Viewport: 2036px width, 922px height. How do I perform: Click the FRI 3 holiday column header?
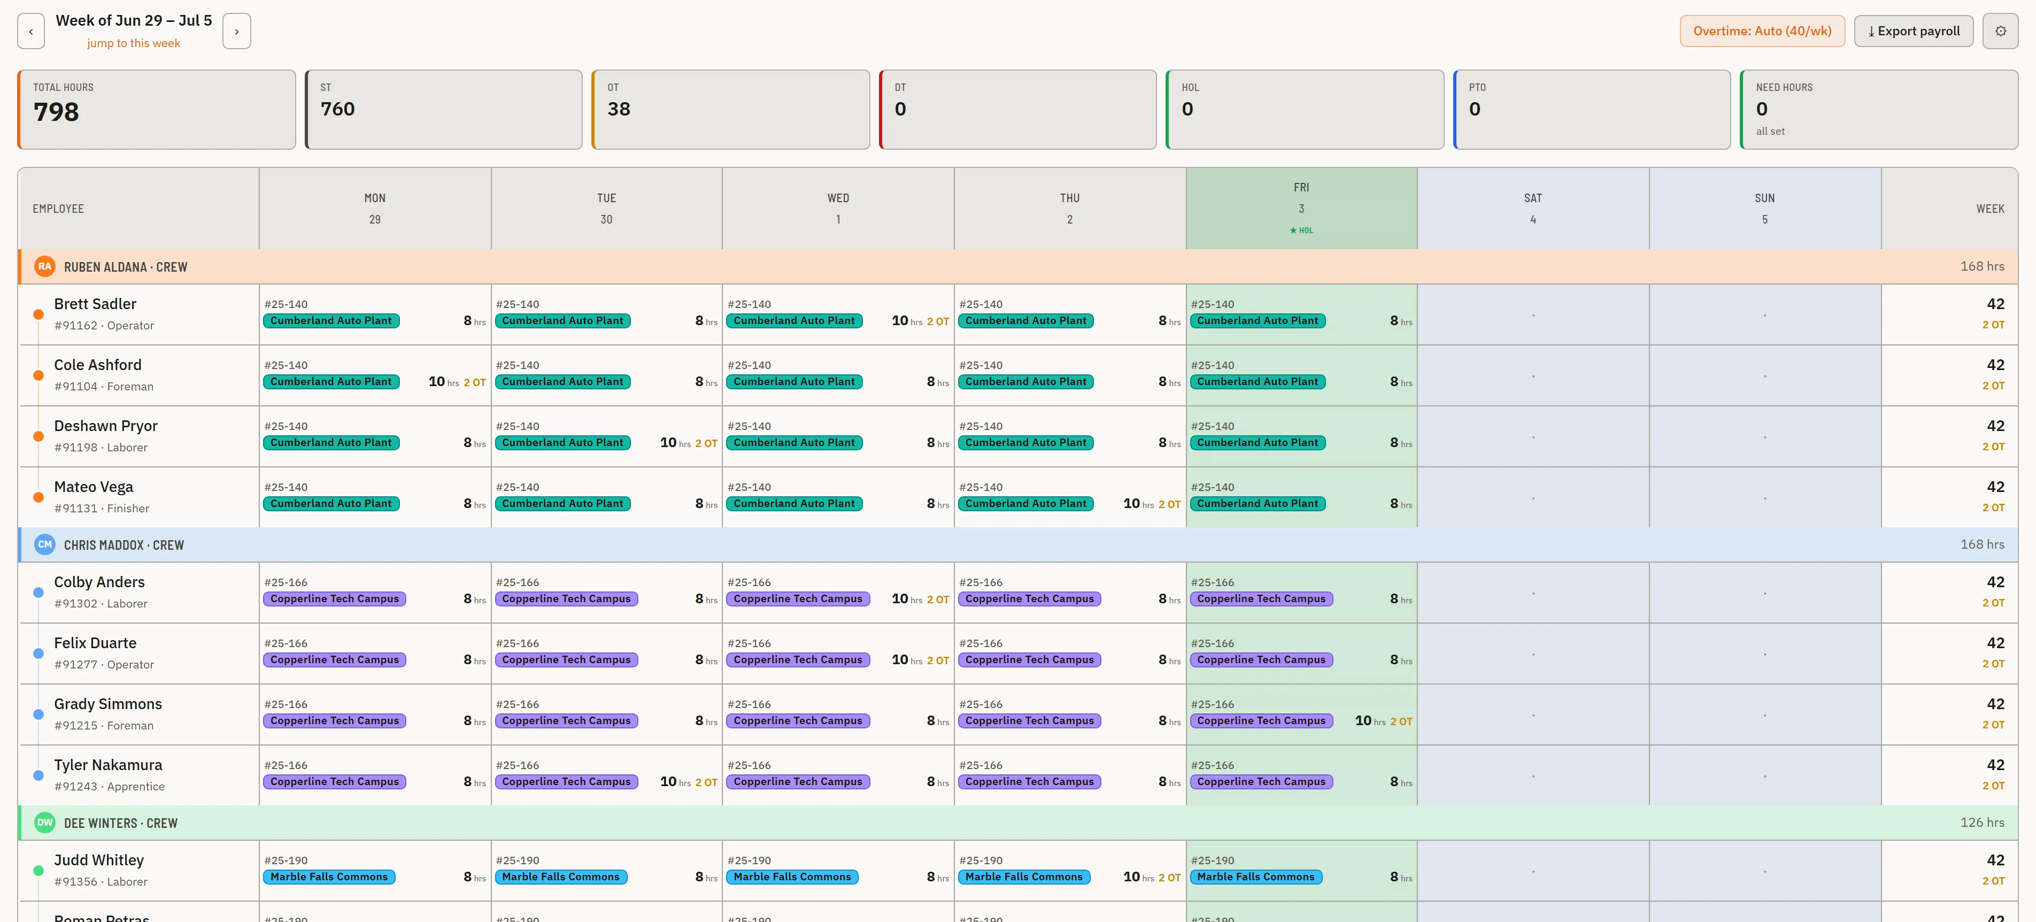(x=1301, y=209)
